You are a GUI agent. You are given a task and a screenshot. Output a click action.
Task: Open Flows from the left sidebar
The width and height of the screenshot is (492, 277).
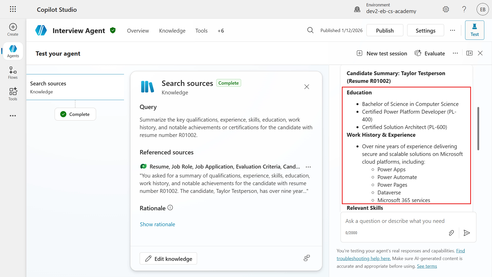pyautogui.click(x=13, y=73)
